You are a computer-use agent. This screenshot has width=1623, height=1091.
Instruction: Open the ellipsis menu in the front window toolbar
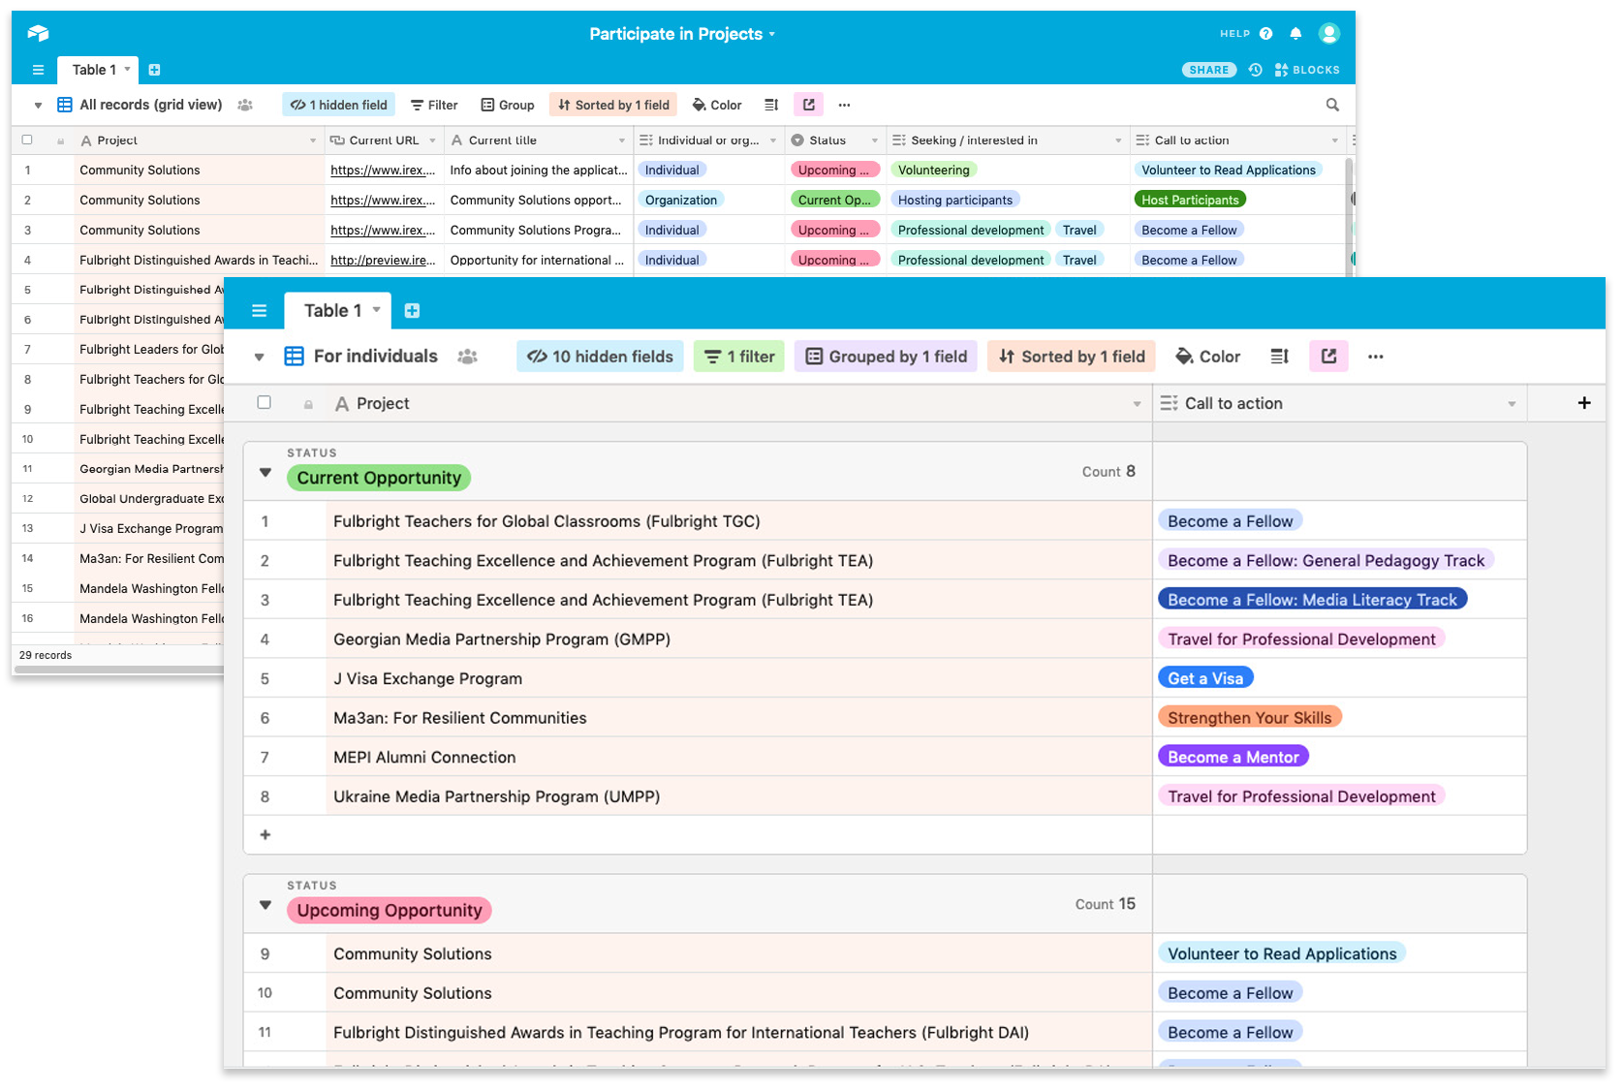(1375, 357)
